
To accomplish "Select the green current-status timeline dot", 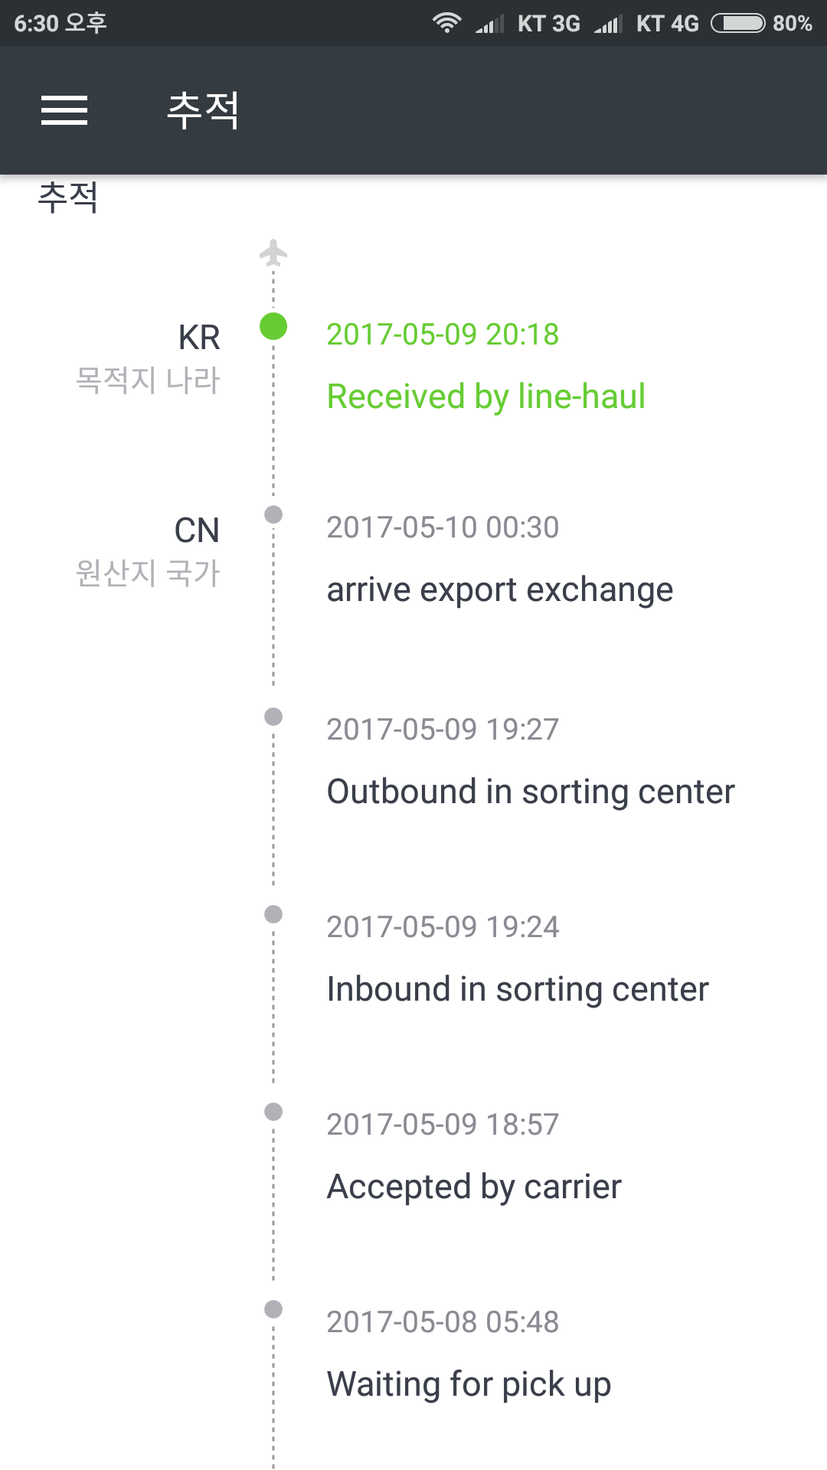I will tap(273, 326).
